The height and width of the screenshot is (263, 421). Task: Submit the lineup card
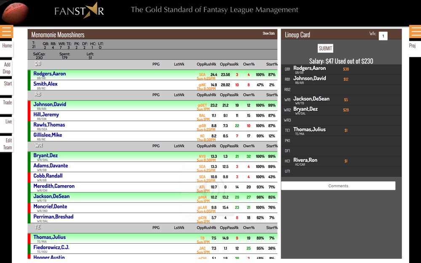(325, 48)
